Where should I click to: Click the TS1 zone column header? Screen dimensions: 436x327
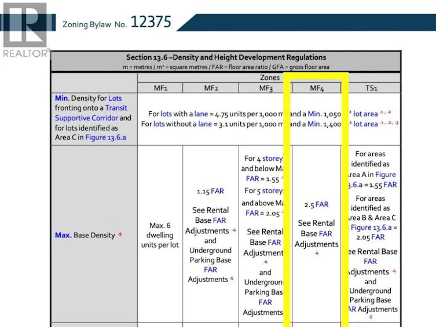(371, 88)
